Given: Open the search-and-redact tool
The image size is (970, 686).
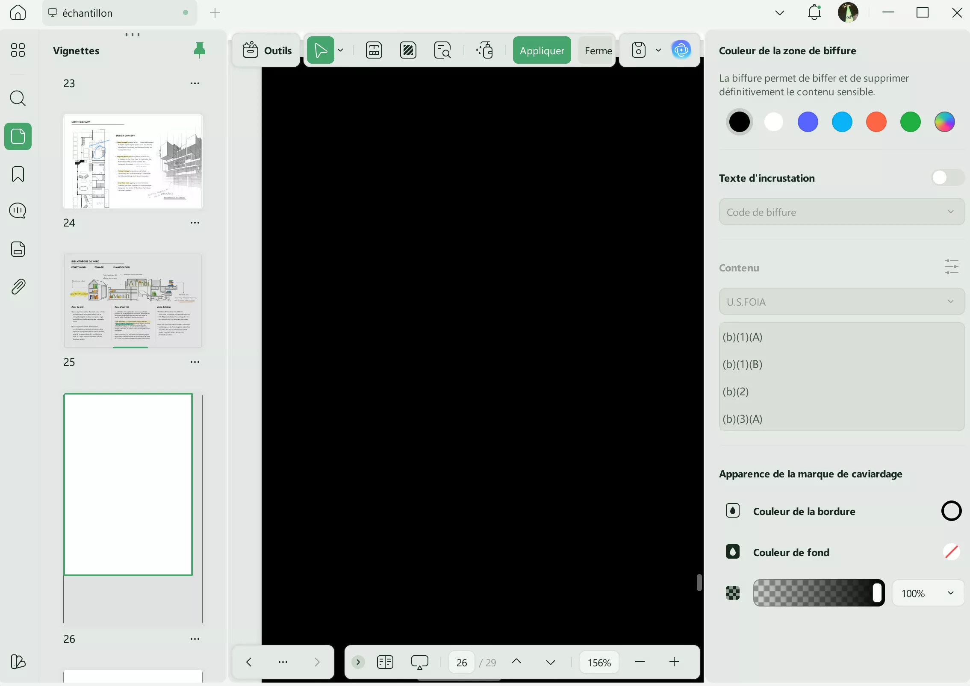Looking at the screenshot, I should point(442,50).
